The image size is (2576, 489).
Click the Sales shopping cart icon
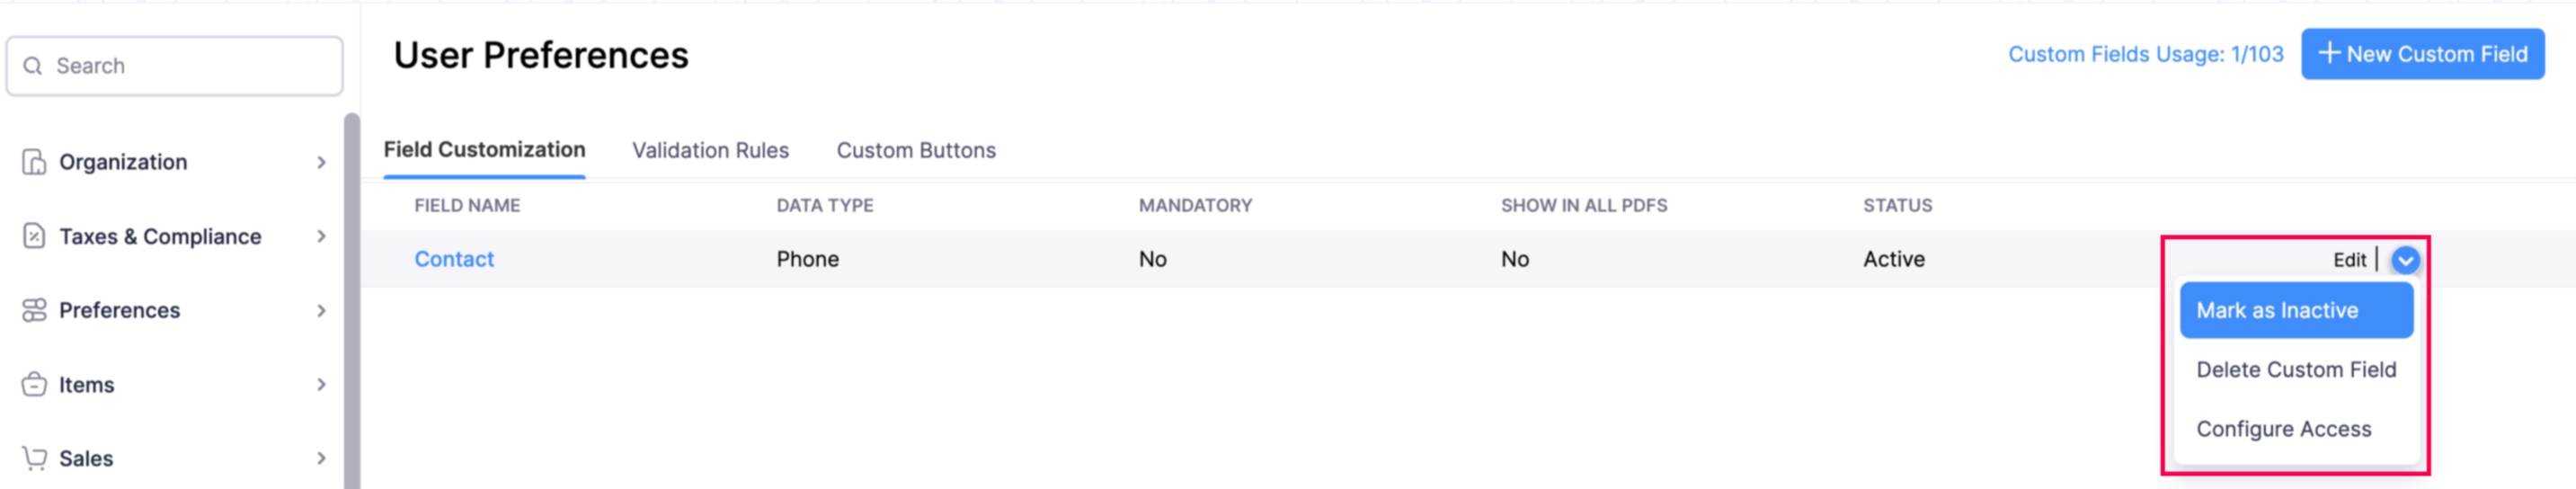click(34, 458)
